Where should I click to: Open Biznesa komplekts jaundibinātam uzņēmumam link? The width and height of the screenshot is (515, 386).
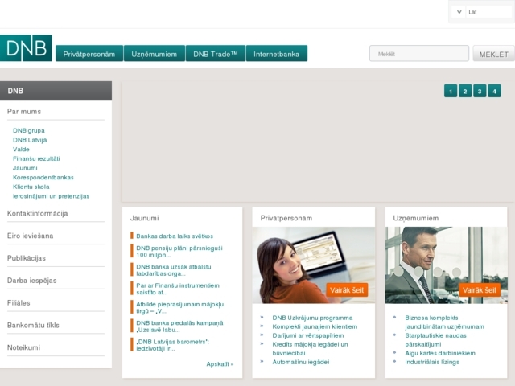[x=444, y=322]
